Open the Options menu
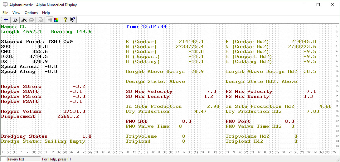Viewport: 340px width, 162px height. pos(31,13)
